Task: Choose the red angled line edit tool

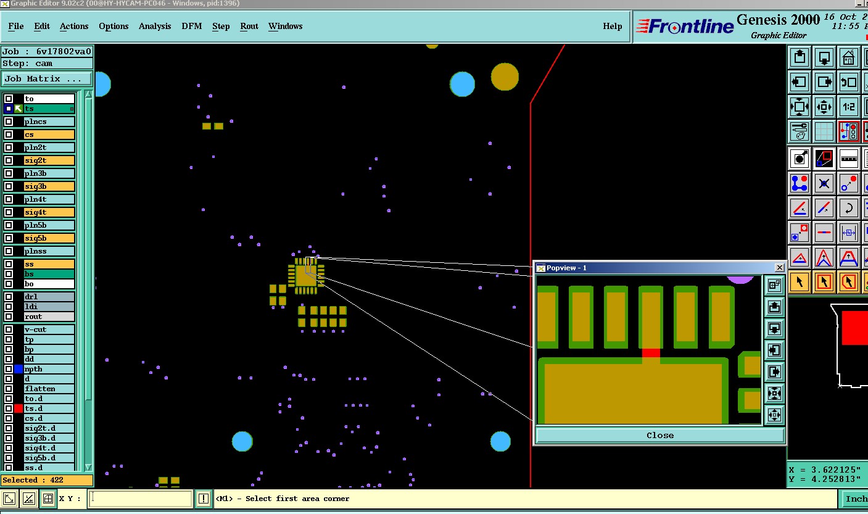Action: (800, 208)
